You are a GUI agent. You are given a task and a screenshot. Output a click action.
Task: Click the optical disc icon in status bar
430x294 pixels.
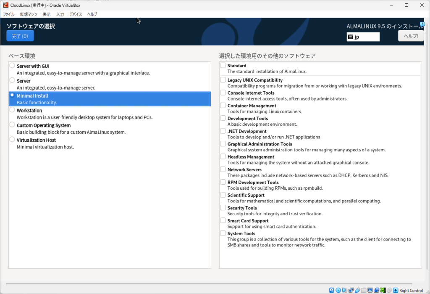point(338,290)
